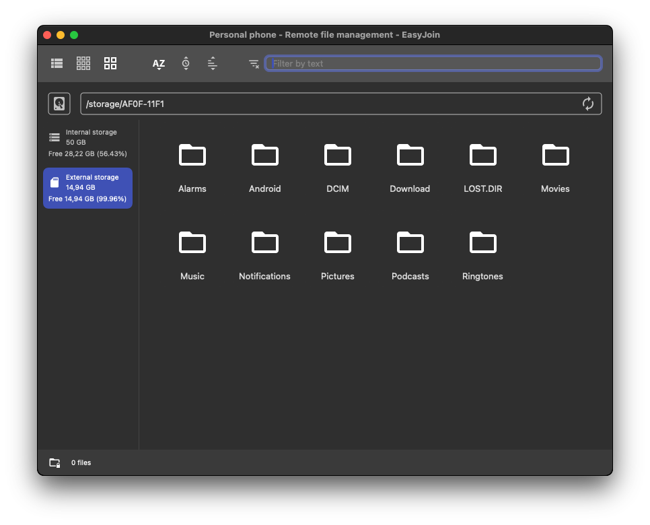Switch to small grid view layout

[83, 63]
